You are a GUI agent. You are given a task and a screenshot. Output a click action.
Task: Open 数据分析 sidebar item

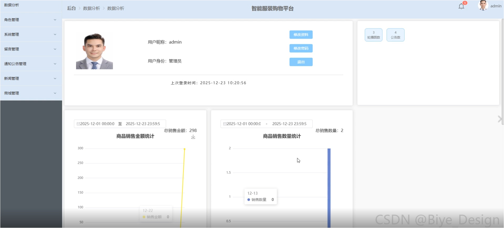[31, 5]
